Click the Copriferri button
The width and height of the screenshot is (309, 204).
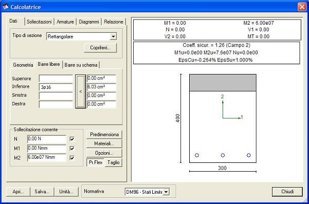coord(100,48)
